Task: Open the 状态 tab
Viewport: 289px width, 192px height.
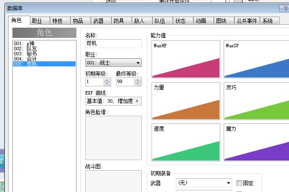Action: (x=183, y=21)
